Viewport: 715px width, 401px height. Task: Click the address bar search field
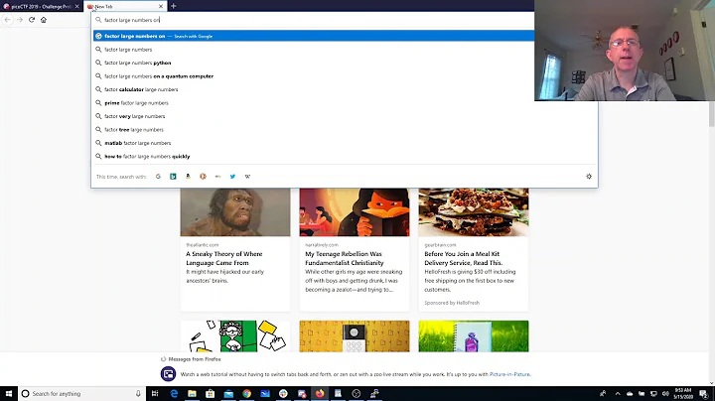[314, 20]
